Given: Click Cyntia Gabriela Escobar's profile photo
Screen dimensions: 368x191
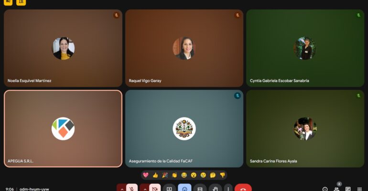Looking at the screenshot, I should 305,48.
